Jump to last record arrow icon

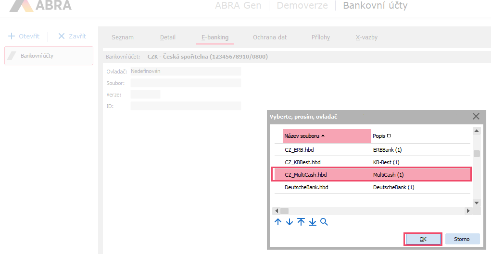point(313,222)
